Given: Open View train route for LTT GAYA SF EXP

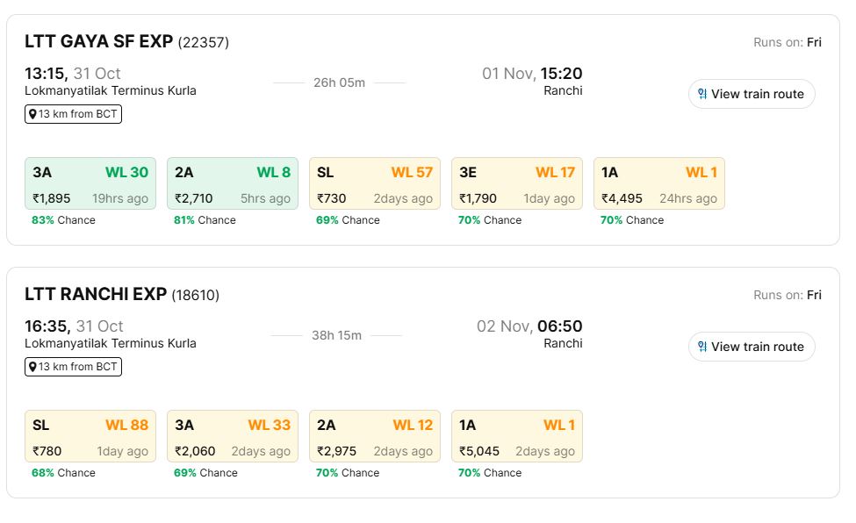Looking at the screenshot, I should 752,94.
